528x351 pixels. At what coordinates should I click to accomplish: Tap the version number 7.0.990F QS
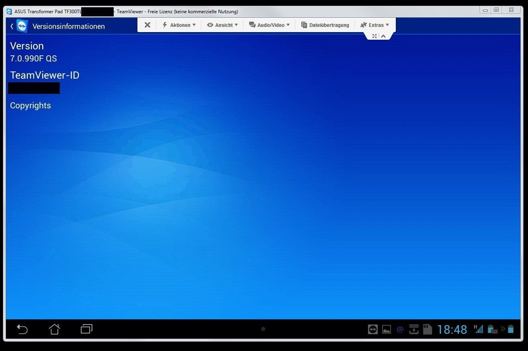pyautogui.click(x=33, y=59)
